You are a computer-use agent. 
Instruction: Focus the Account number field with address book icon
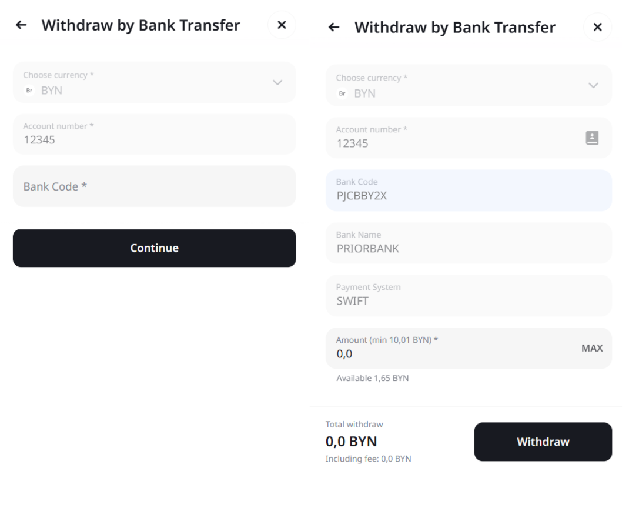453,138
